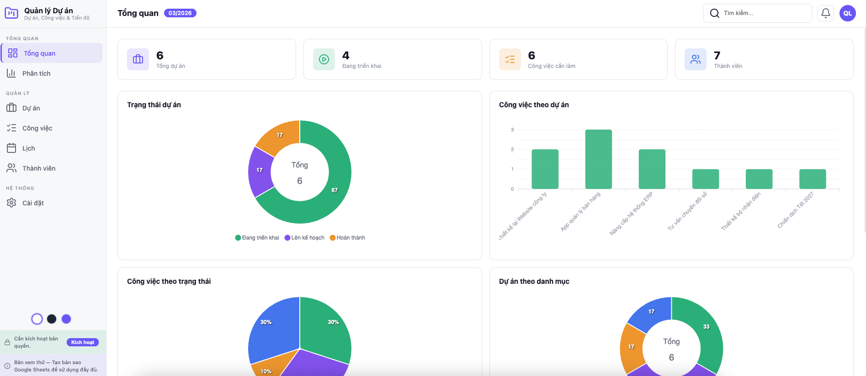Viewport: 866px width, 376px height.
Task: Click the Quản lý Dự án logo icon
Action: tap(11, 13)
